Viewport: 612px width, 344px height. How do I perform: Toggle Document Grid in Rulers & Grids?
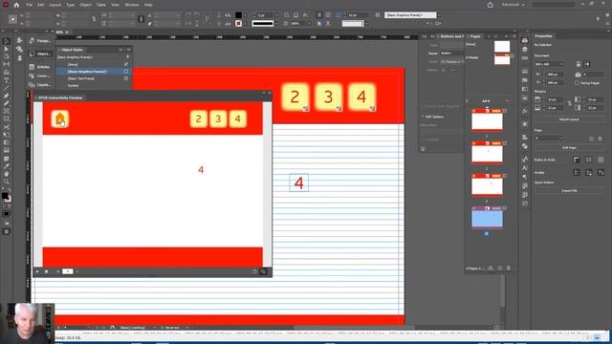tap(601, 160)
